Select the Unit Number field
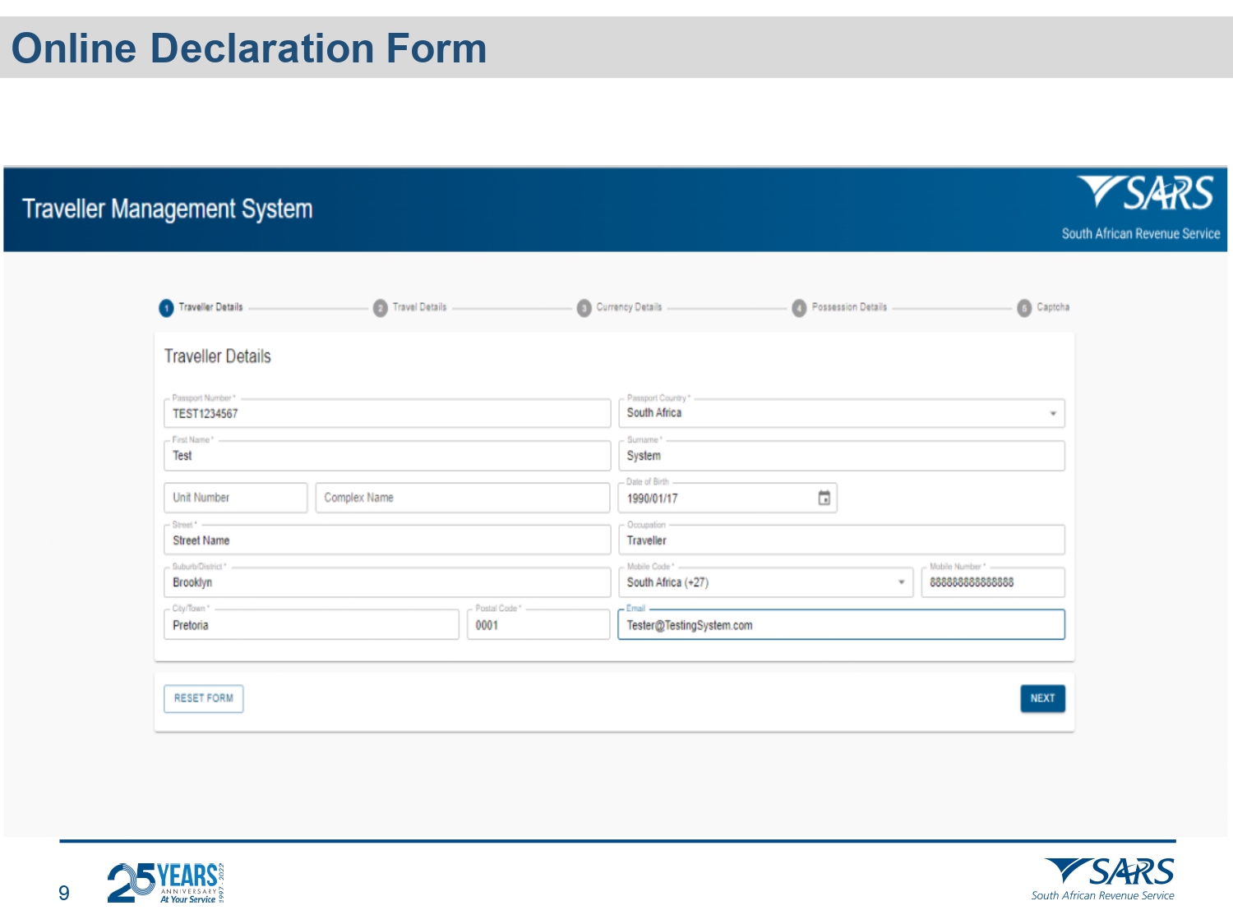Image resolution: width=1233 pixels, height=924 pixels. coord(235,498)
